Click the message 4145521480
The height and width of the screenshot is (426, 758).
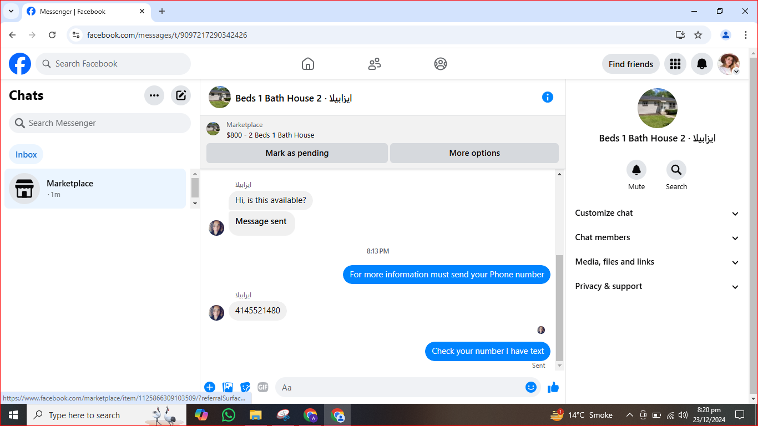tap(257, 311)
